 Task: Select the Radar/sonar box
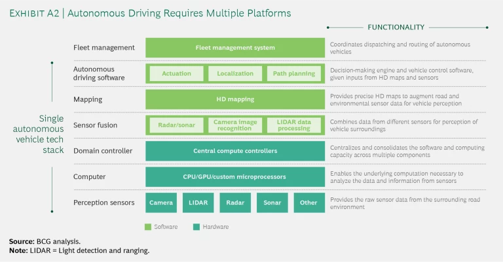click(176, 125)
